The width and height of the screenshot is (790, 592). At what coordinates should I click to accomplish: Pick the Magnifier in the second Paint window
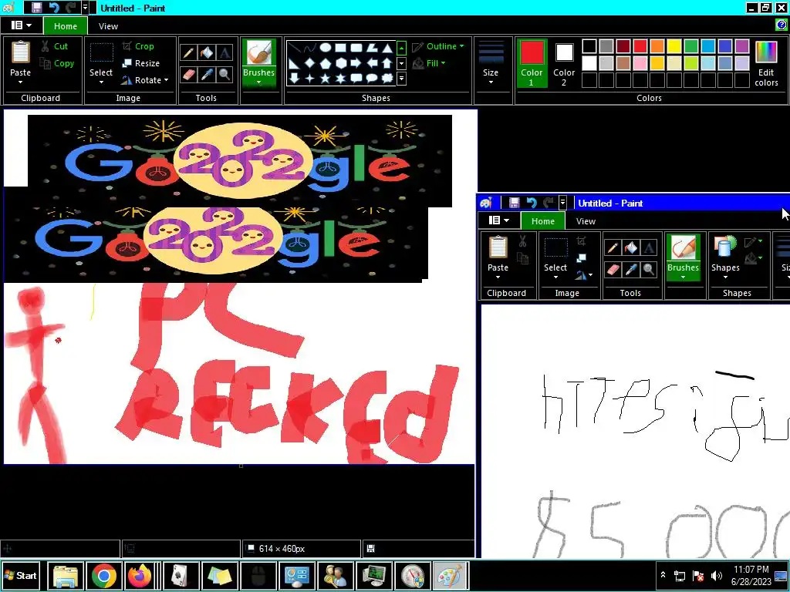[x=649, y=269]
